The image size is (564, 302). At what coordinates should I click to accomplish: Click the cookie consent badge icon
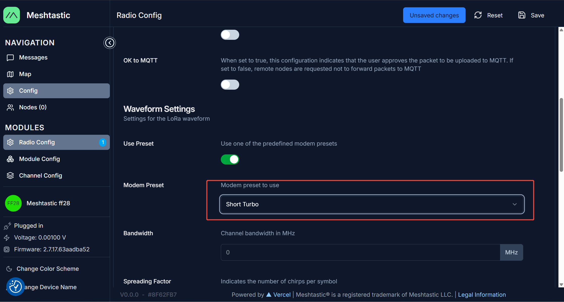(15, 286)
